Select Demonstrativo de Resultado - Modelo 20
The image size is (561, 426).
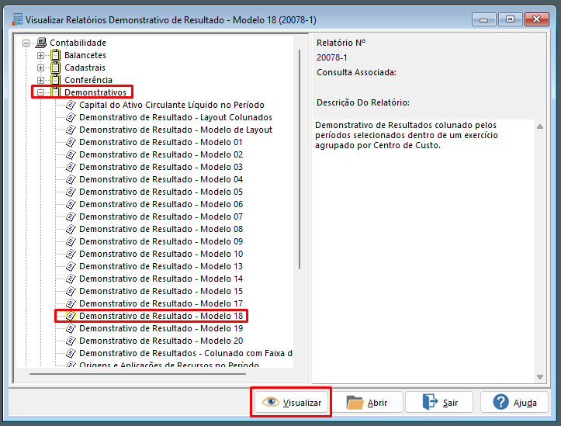pyautogui.click(x=161, y=341)
